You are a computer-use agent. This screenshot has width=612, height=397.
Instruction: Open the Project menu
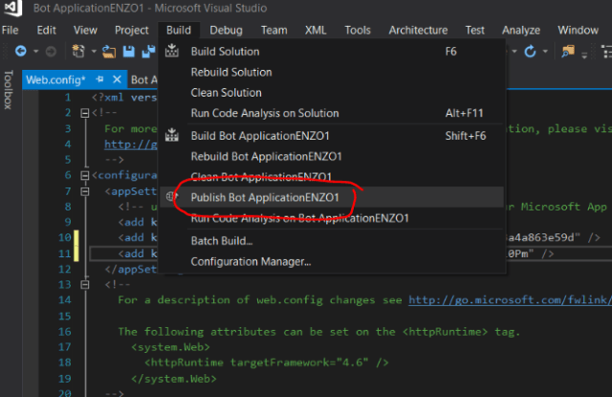[x=132, y=30]
